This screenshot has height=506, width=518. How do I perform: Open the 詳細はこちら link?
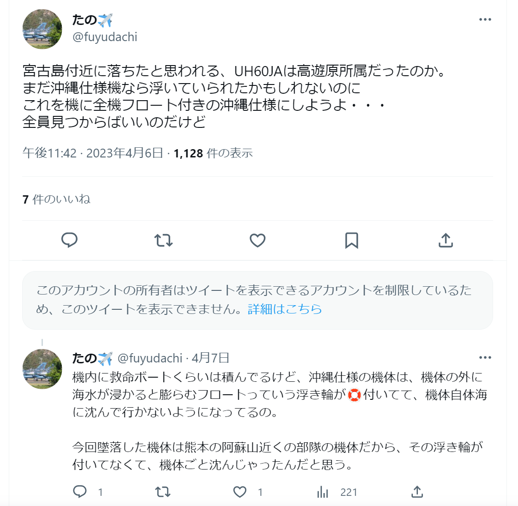pyautogui.click(x=285, y=309)
